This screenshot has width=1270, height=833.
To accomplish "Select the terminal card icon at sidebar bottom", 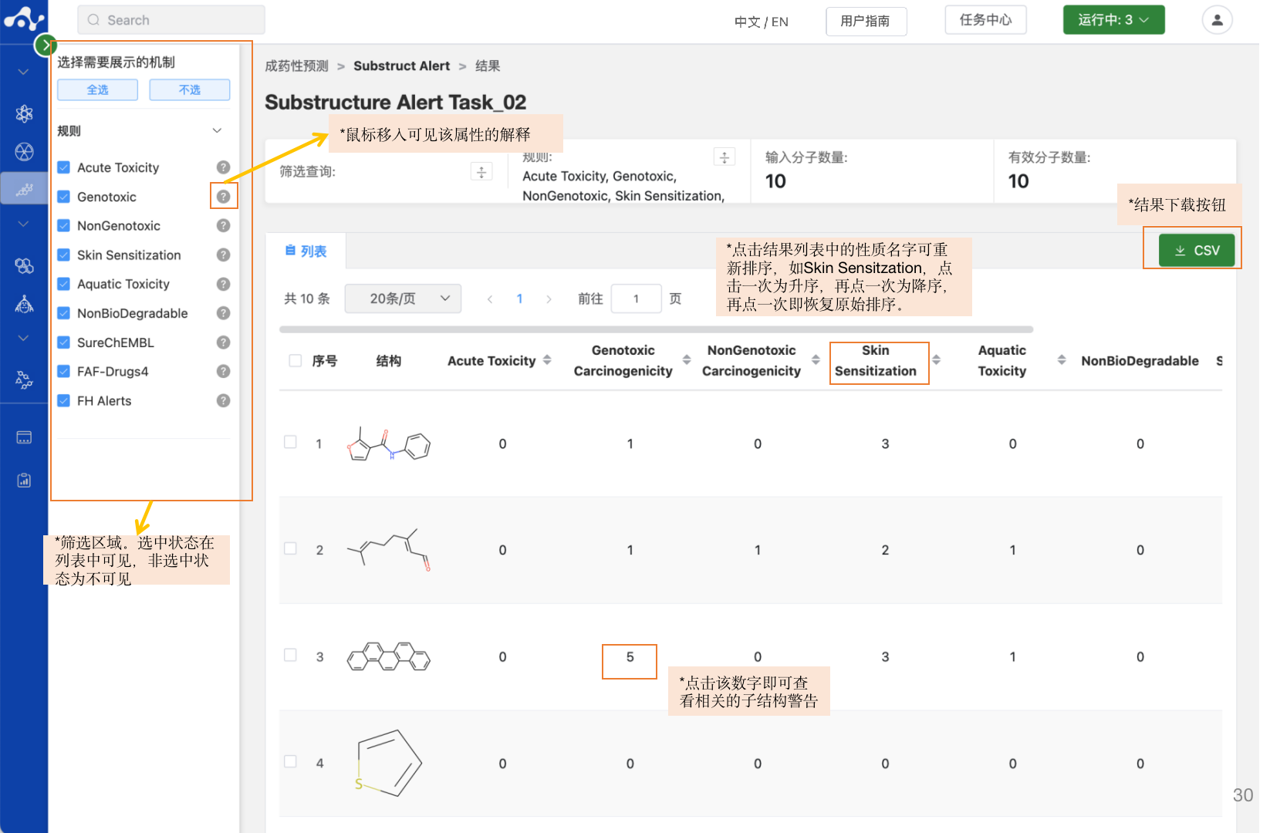I will pyautogui.click(x=24, y=436).
